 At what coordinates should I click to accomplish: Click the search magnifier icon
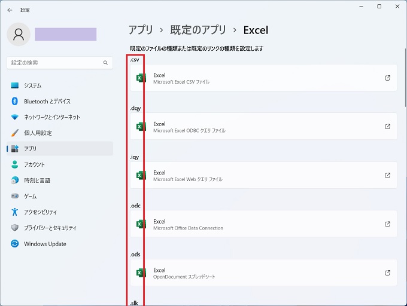[105, 63]
